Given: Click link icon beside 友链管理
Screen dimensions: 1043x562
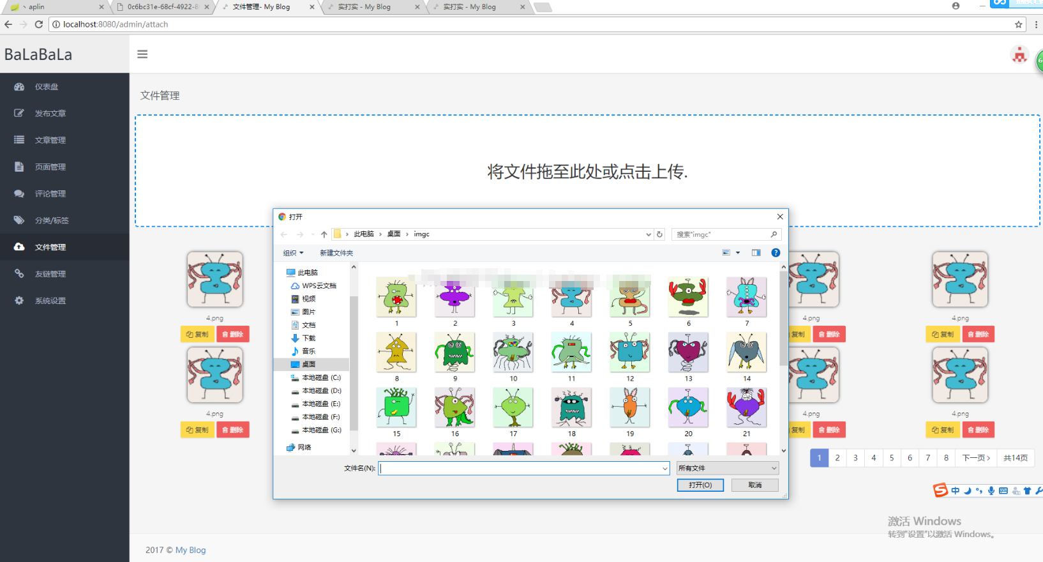Looking at the screenshot, I should [x=19, y=274].
